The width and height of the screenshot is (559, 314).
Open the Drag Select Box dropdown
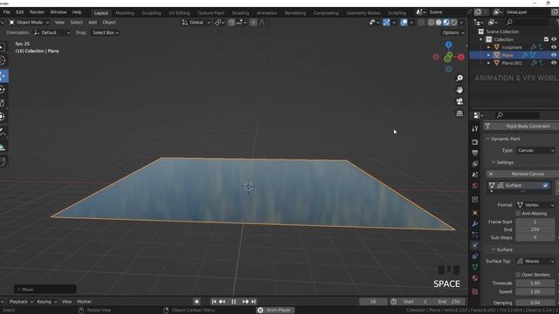106,32
